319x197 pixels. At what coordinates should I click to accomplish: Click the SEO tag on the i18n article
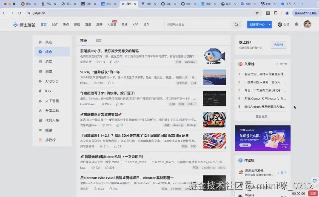[194, 146]
